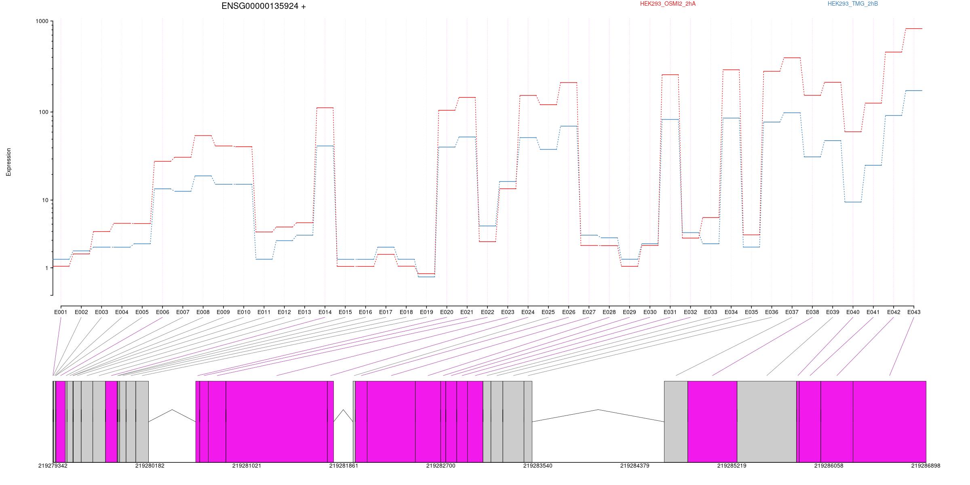Select exon label E012
The height and width of the screenshot is (485, 970).
284,312
